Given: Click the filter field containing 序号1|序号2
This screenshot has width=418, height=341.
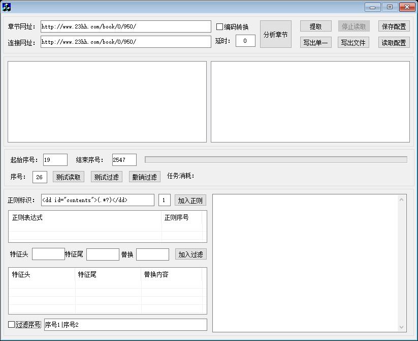Looking at the screenshot, I should [x=125, y=325].
